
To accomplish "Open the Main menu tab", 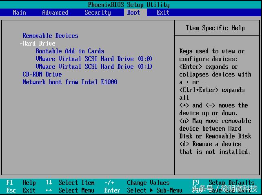I will 19,13.
